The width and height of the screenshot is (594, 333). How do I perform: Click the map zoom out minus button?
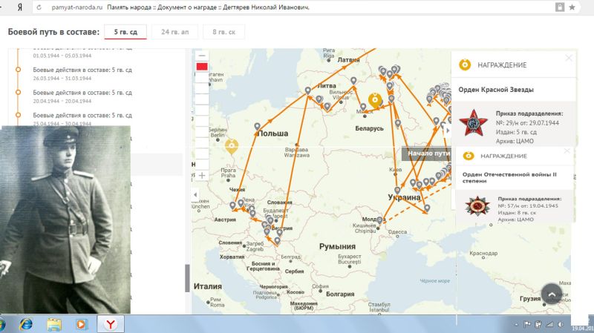coord(201,56)
